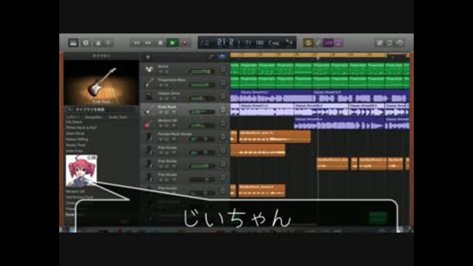
Task: Click the electric guitar preview image
Action: [x=101, y=83]
